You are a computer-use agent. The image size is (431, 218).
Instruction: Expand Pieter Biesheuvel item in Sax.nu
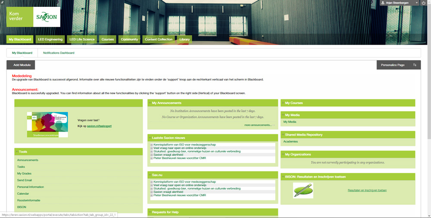click(x=151, y=195)
